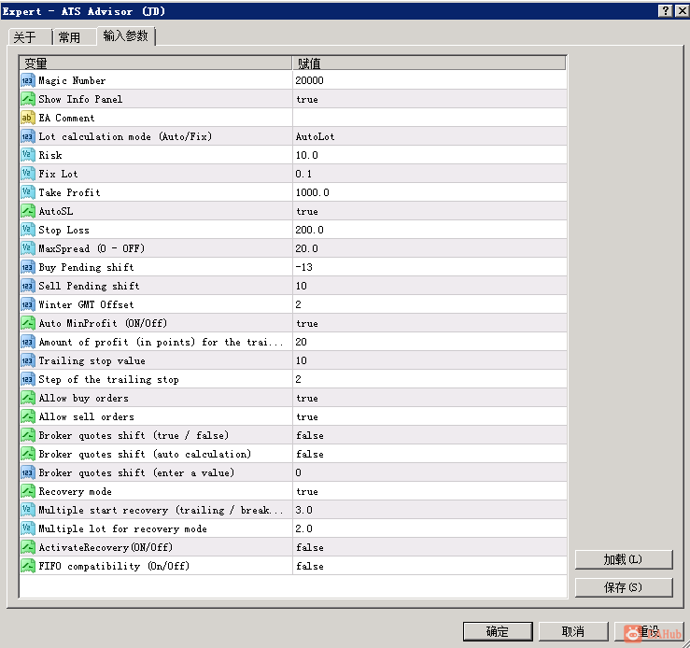690x648 pixels.
Task: Click the Stop Loss row icon
Action: click(27, 230)
